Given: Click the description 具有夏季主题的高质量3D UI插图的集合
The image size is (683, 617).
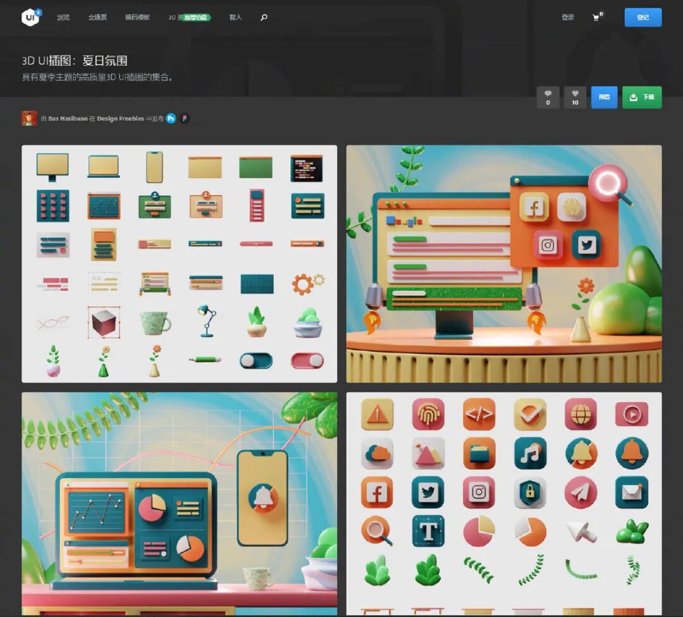Looking at the screenshot, I should (x=97, y=78).
